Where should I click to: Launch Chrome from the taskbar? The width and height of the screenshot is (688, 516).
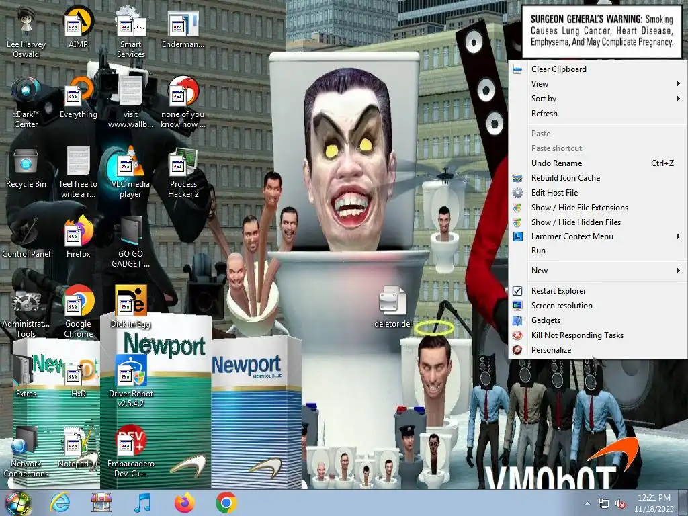point(226,503)
